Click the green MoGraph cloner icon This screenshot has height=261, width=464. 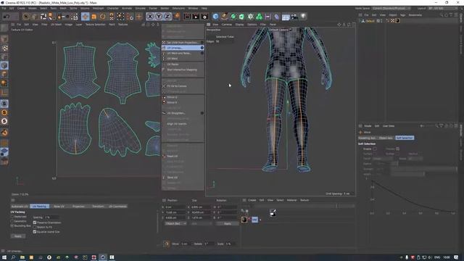click(x=260, y=17)
